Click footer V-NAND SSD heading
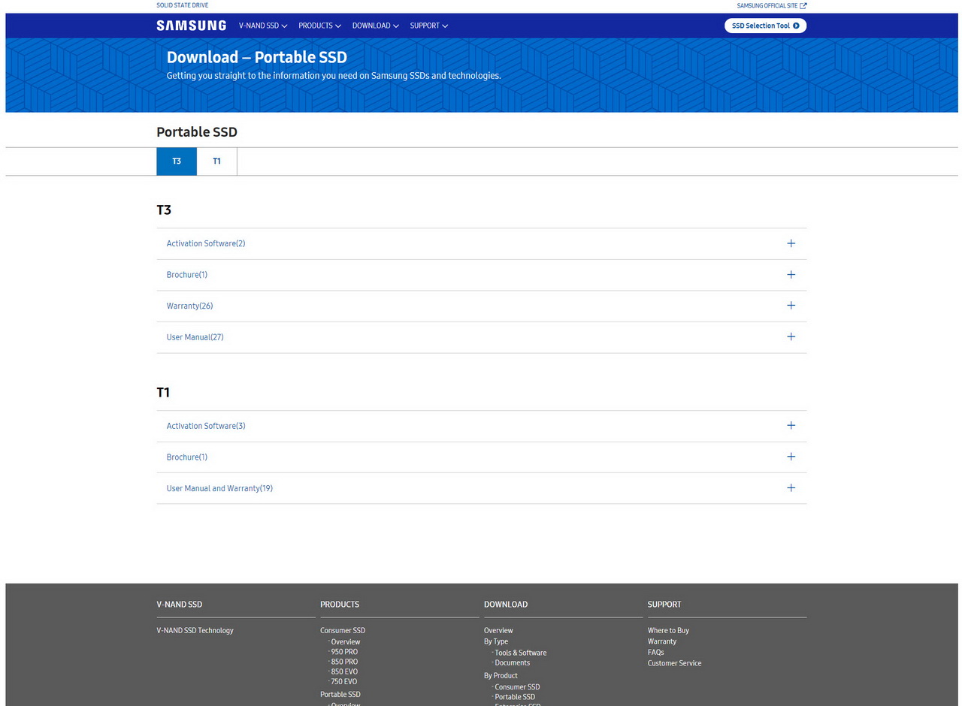This screenshot has height=706, width=962. pos(180,605)
